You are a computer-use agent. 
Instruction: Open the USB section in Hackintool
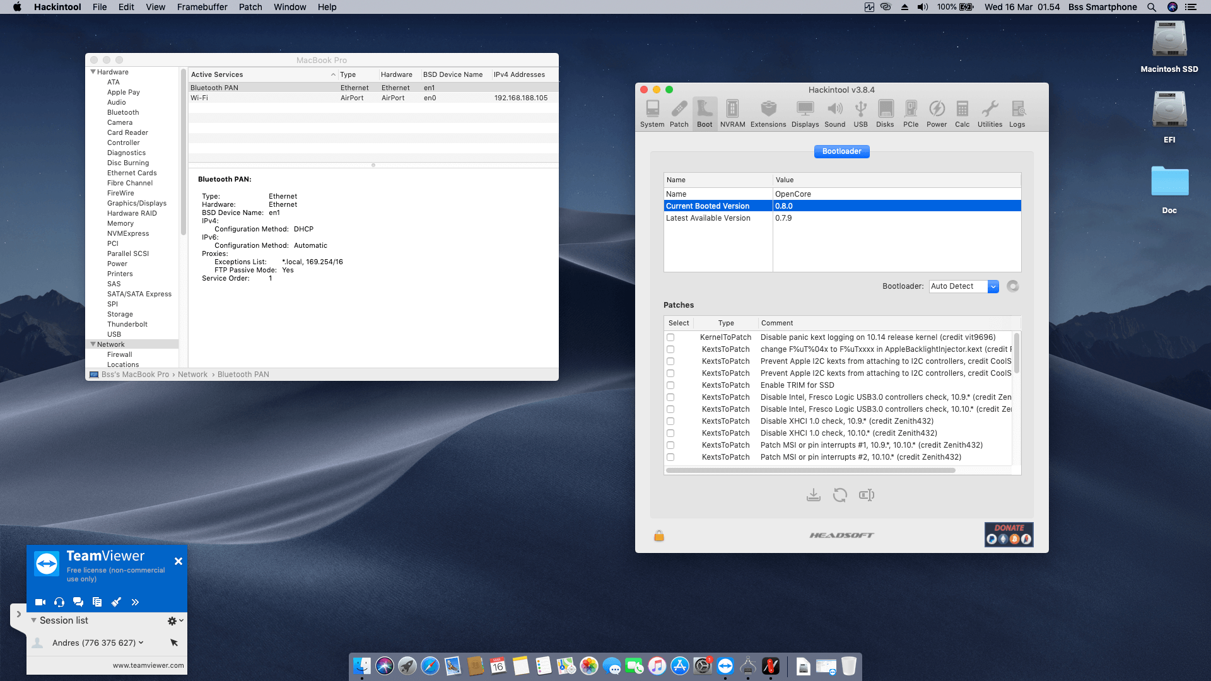pos(861,114)
